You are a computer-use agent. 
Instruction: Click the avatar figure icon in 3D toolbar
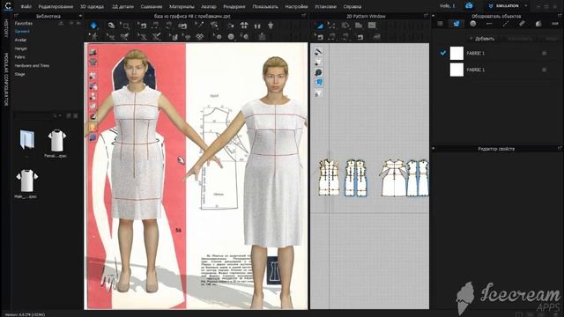(271, 26)
